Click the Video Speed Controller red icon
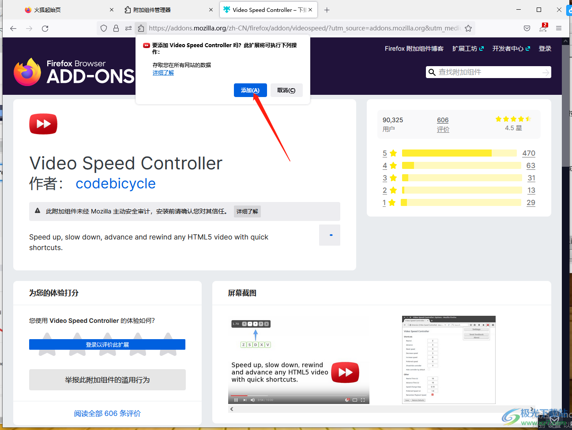This screenshot has width=572, height=430. click(43, 124)
